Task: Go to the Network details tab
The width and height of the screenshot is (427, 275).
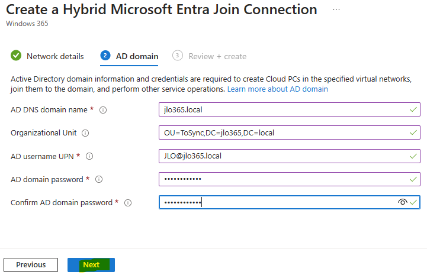Action: coord(47,56)
